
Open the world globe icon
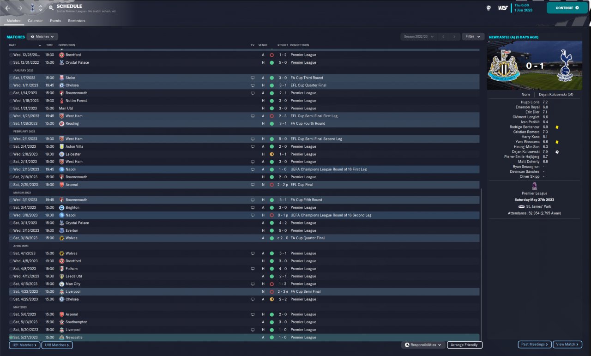[x=488, y=8]
